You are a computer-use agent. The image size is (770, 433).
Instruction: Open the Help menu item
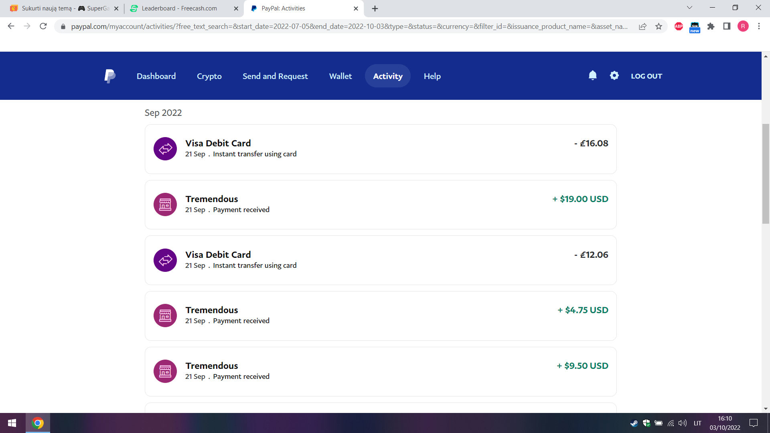click(x=432, y=76)
